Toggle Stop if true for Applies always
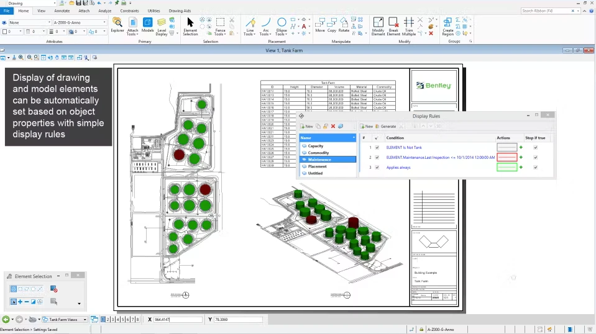The image size is (596, 334). point(536,168)
